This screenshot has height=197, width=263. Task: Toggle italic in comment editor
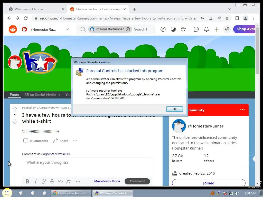coord(36,181)
